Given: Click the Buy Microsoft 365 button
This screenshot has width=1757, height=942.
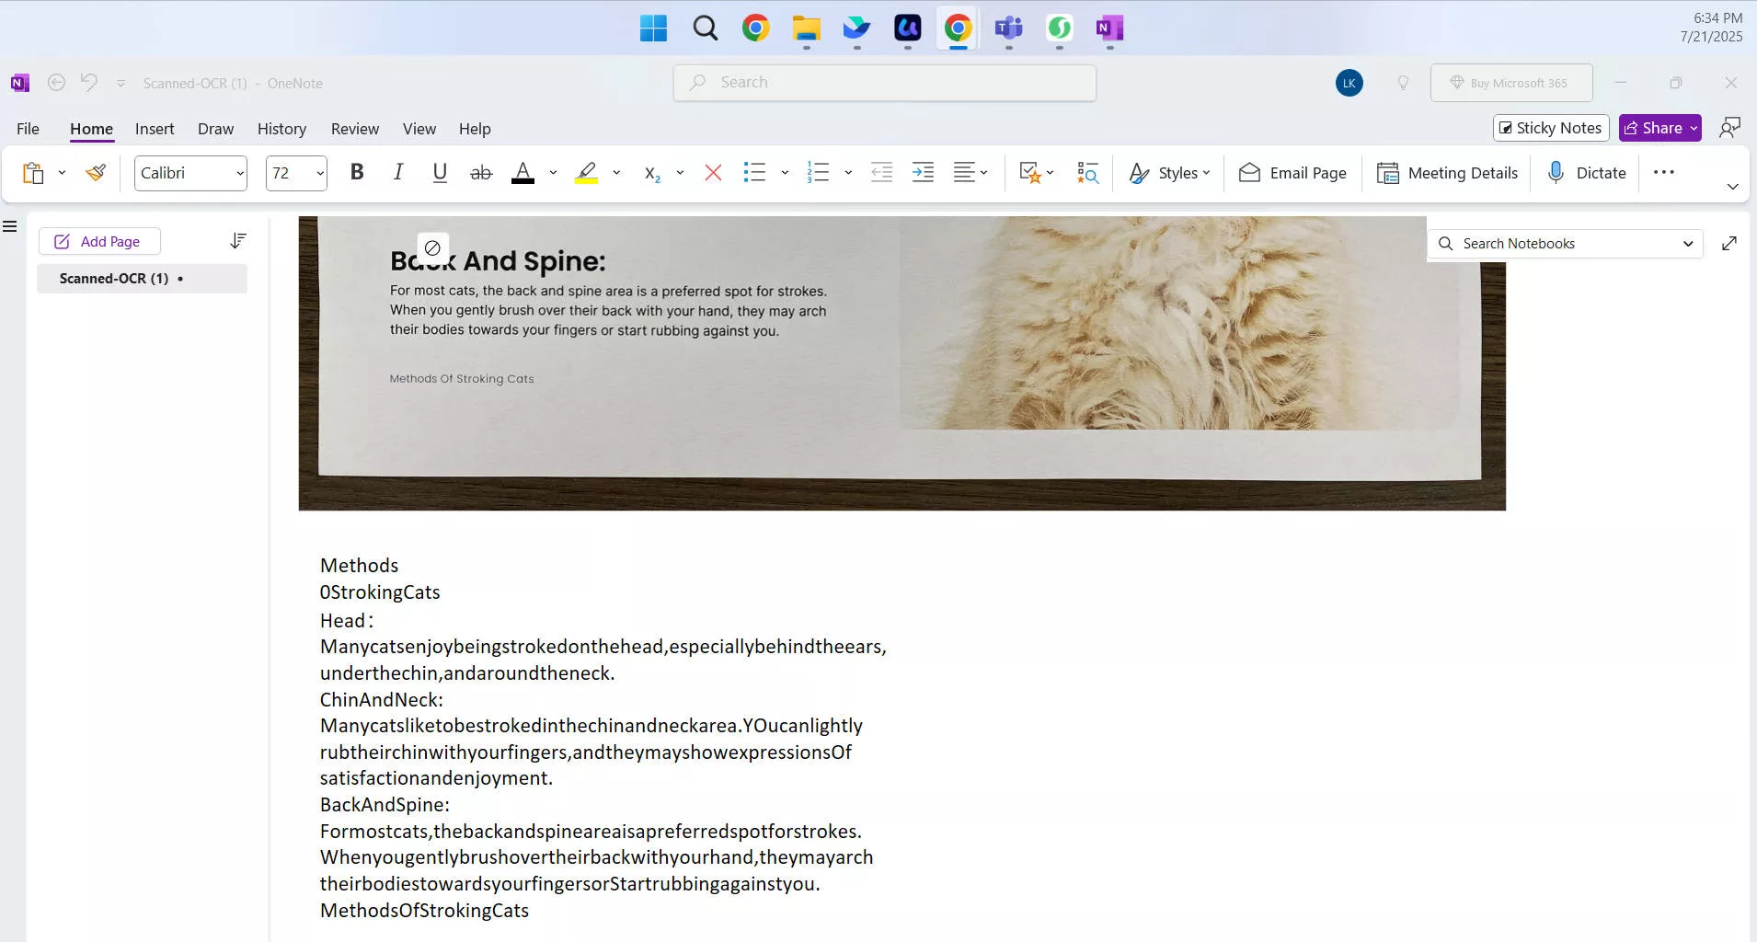Looking at the screenshot, I should 1511,83.
